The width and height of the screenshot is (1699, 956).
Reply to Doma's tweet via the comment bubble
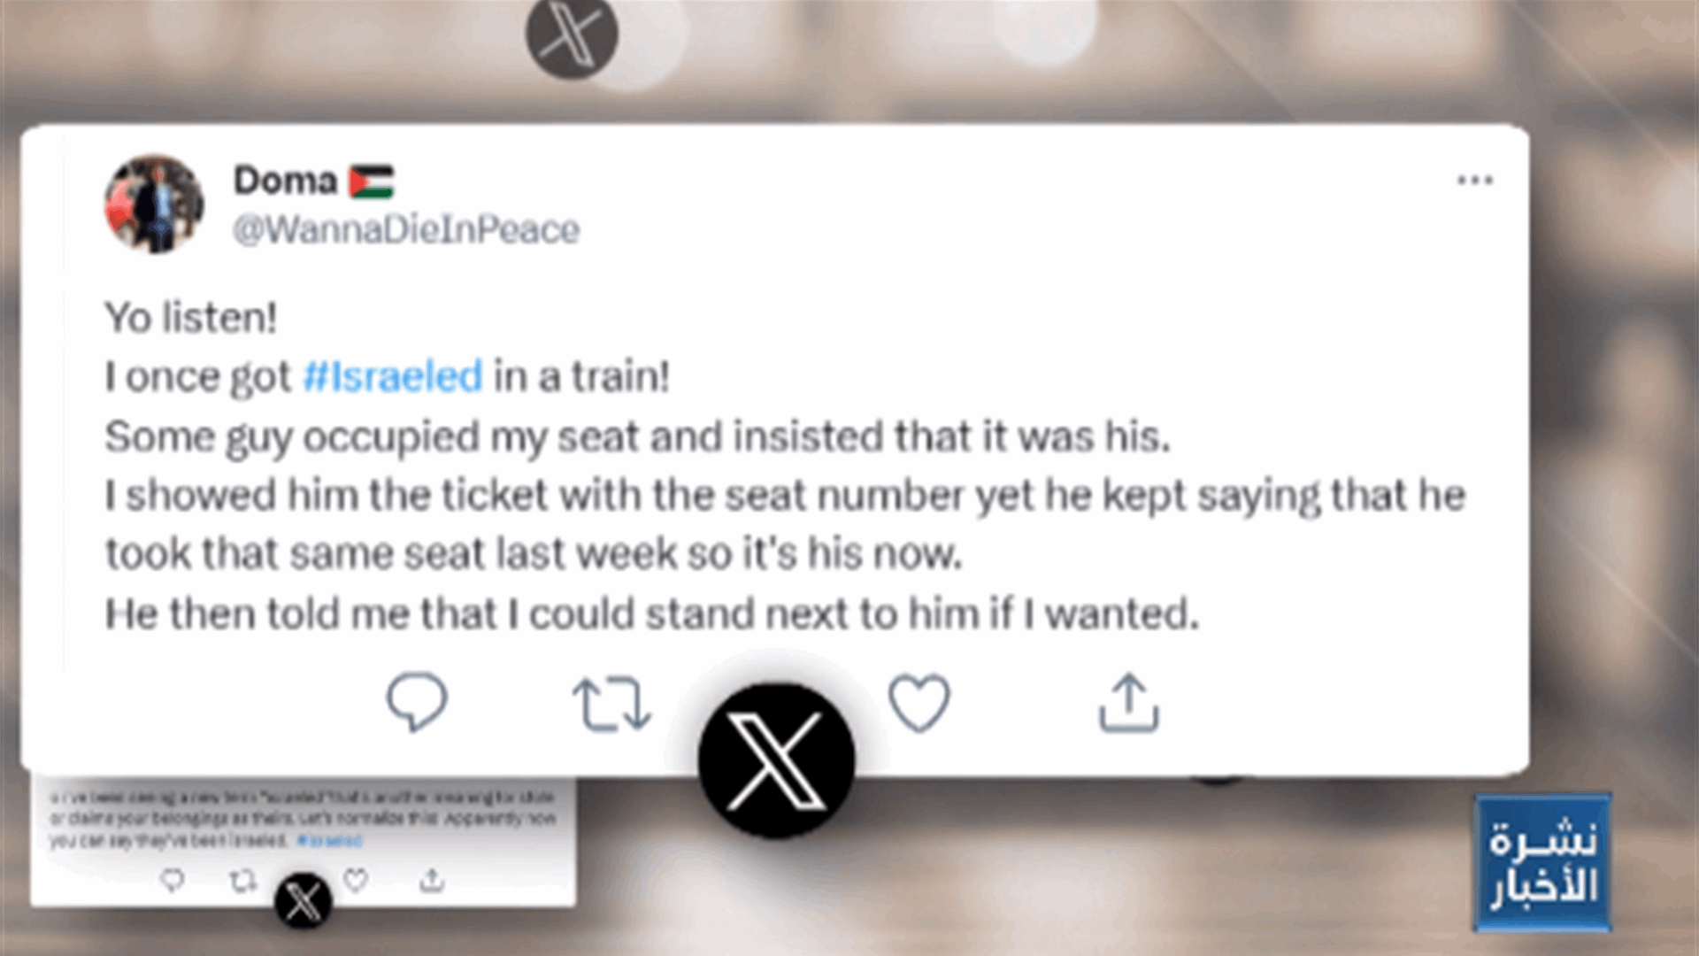[x=417, y=703]
